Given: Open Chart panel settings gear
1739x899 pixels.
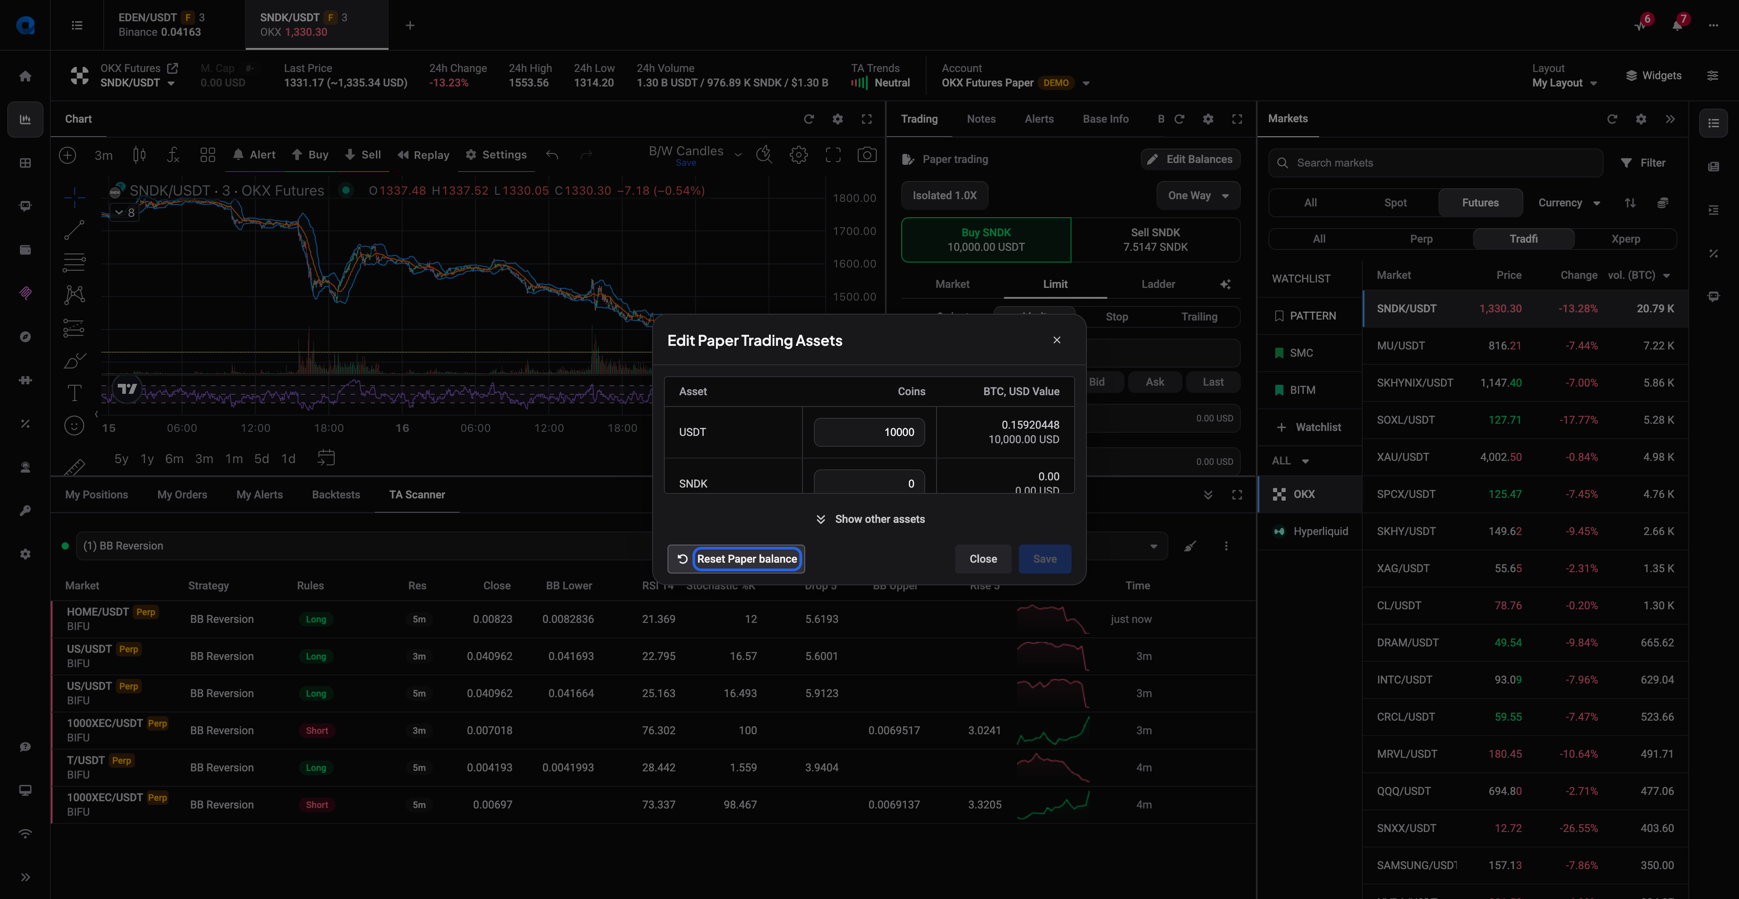Looking at the screenshot, I should [838, 119].
